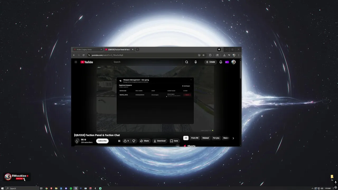View site information in the address bar
This screenshot has width=338, height=190.
click(x=89, y=55)
